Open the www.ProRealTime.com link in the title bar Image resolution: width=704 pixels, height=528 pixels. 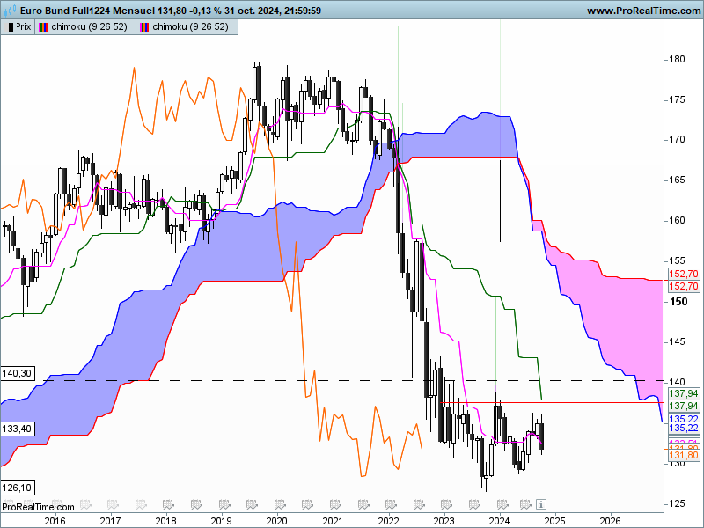pos(643,11)
